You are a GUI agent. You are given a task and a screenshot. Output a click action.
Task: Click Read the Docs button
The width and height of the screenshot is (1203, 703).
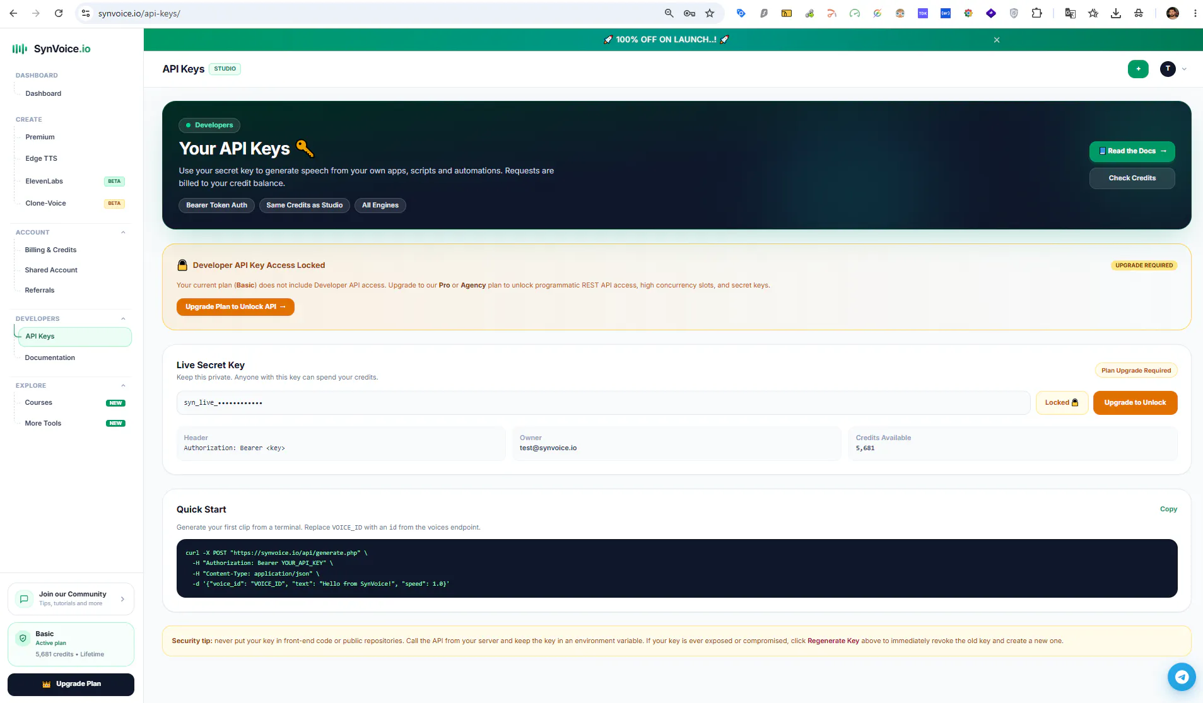pos(1132,151)
